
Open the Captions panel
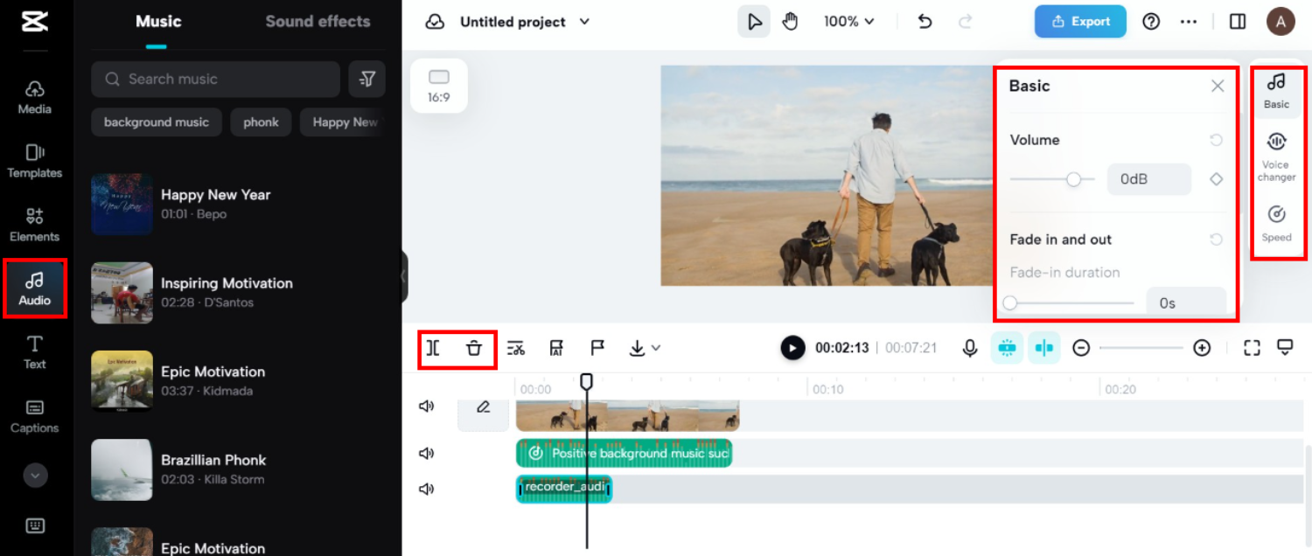(35, 416)
